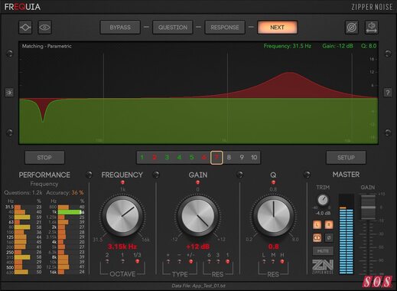Click the '-4.0 dB' trim value
397x291 pixels.
(x=323, y=213)
